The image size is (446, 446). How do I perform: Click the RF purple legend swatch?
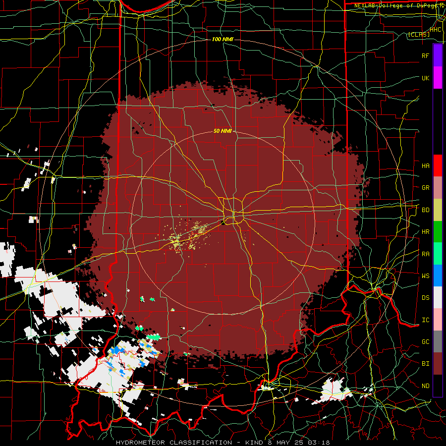438,56
